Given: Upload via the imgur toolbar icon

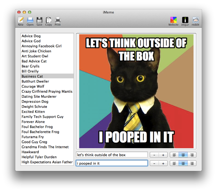Looking at the screenshot, I should (185, 20).
